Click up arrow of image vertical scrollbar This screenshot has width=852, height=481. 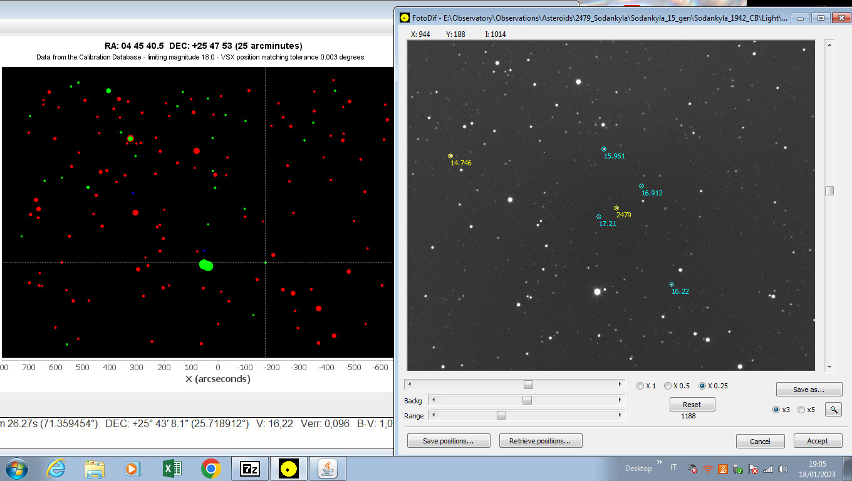[x=829, y=44]
